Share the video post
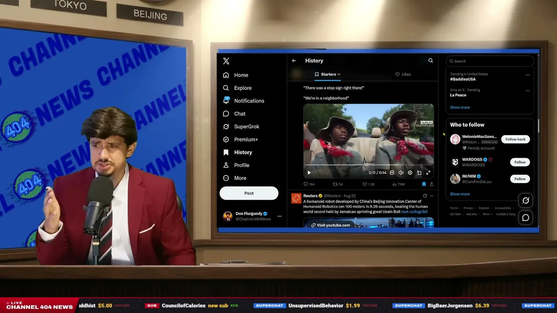Viewport: 557px width, 313px height. [x=431, y=184]
